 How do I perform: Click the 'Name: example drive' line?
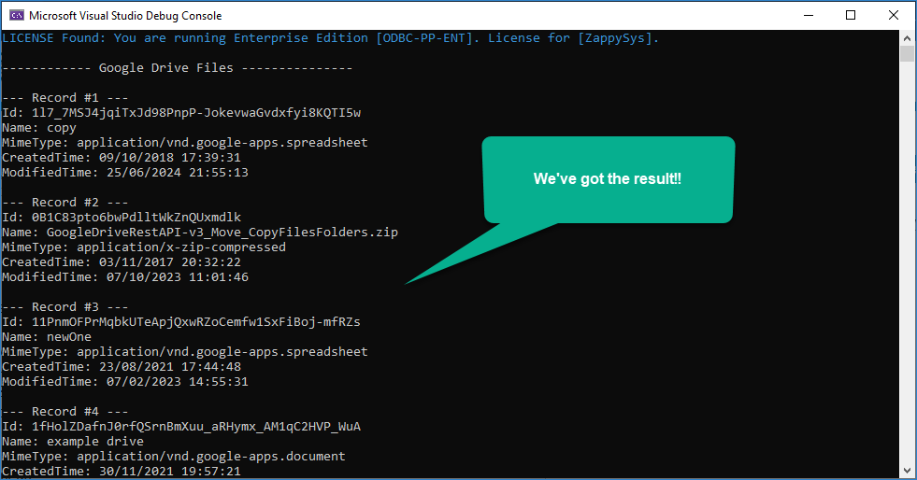(x=73, y=442)
